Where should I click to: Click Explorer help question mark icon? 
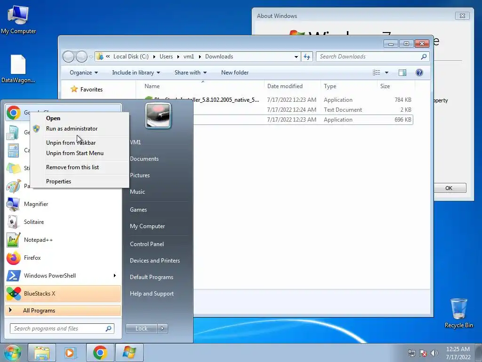[x=419, y=73]
